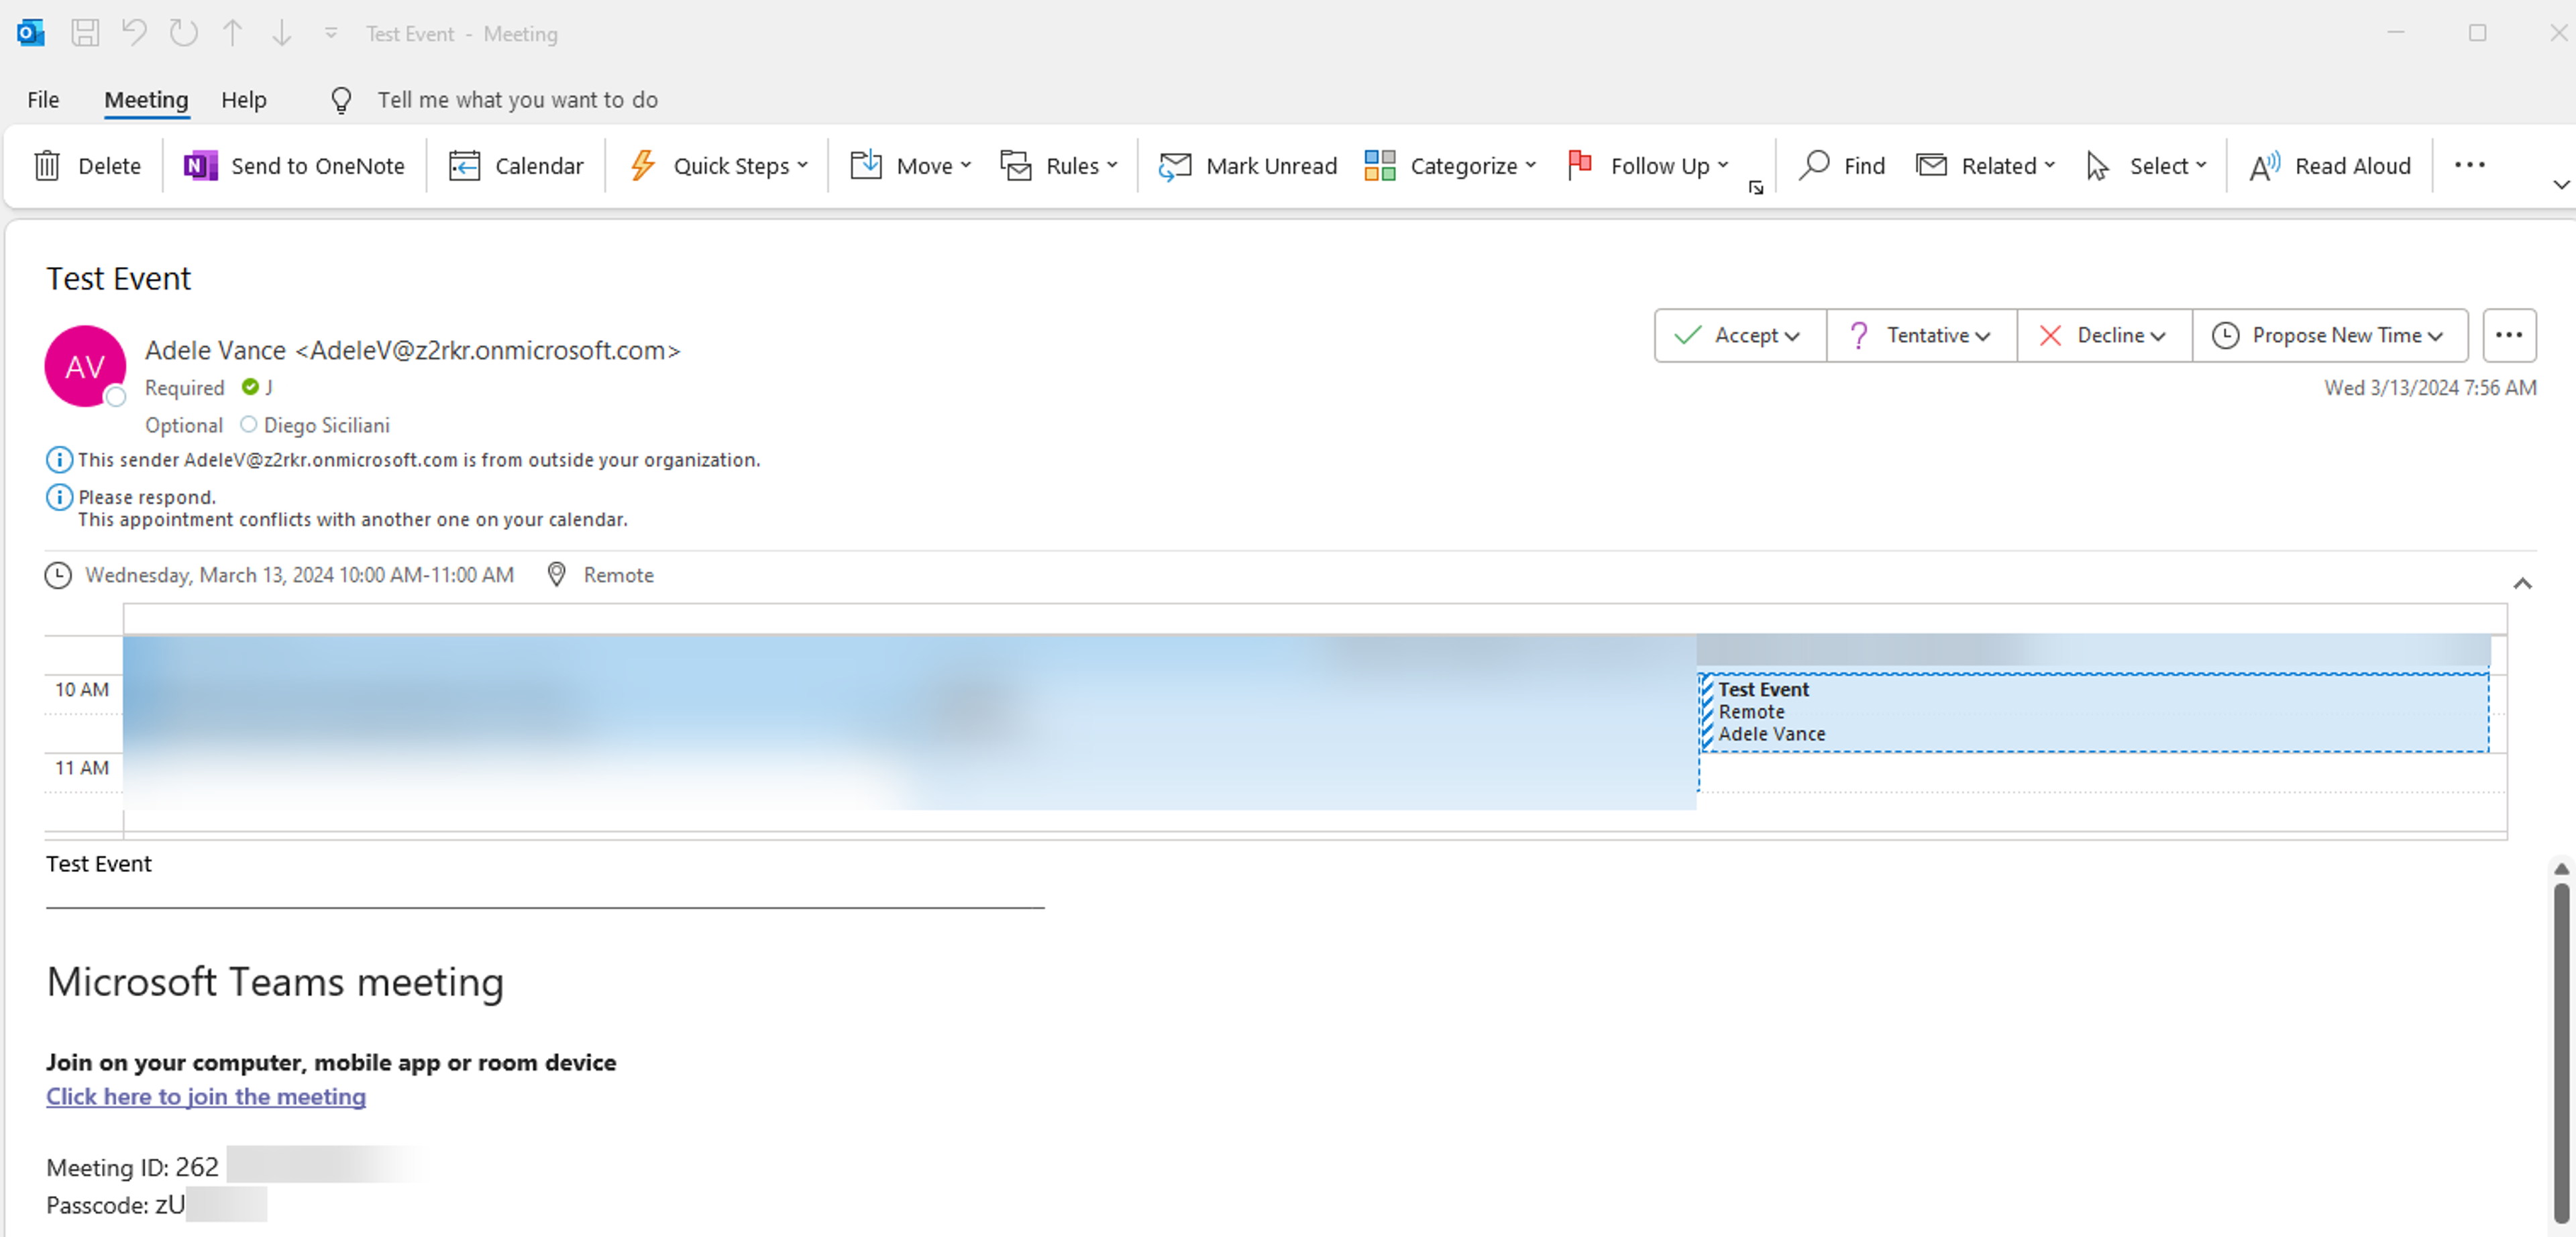Click the meeting date and time text
Screen dimensions: 2576x1237
click(x=299, y=575)
